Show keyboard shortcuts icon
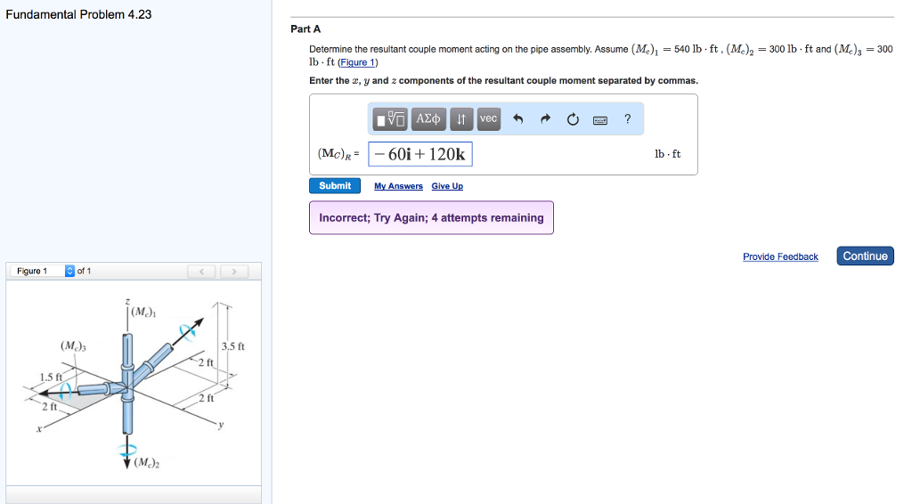Viewport: 912px width, 504px height. point(600,120)
